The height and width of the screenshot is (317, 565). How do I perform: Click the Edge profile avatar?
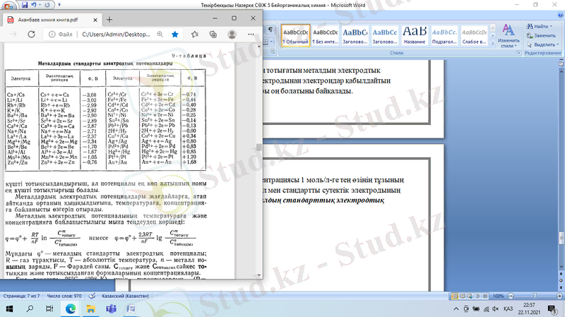pyautogui.click(x=231, y=33)
